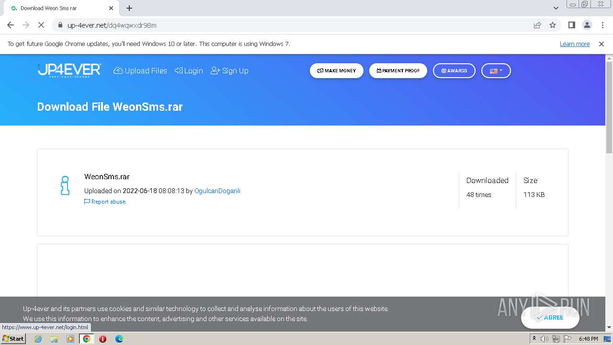Image resolution: width=613 pixels, height=345 pixels.
Task: Open a new tab with plus button
Action: (x=129, y=8)
